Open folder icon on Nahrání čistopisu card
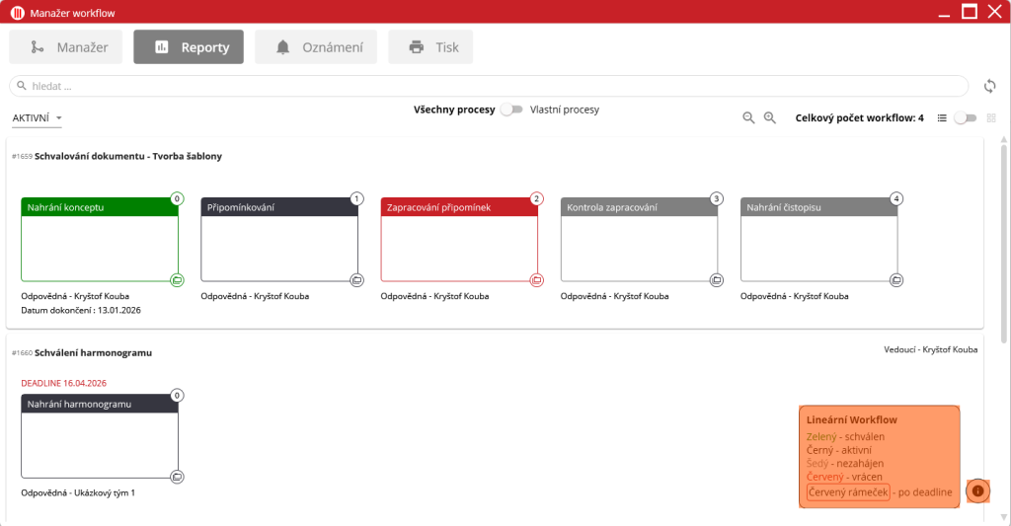The height and width of the screenshot is (526, 1011). (896, 280)
